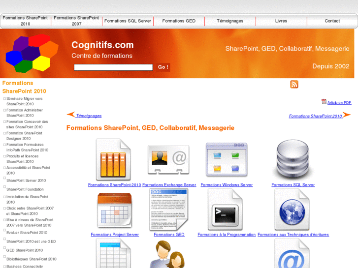
Task: Open sidebar Produits et licences SharePoint 2010
Action: click(x=22, y=159)
